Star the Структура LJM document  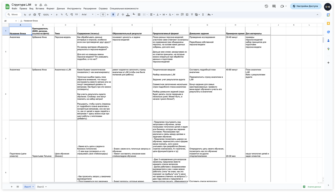[36, 5]
